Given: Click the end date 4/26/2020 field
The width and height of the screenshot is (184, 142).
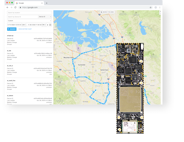Looking at the screenshot, I should click(35, 25).
